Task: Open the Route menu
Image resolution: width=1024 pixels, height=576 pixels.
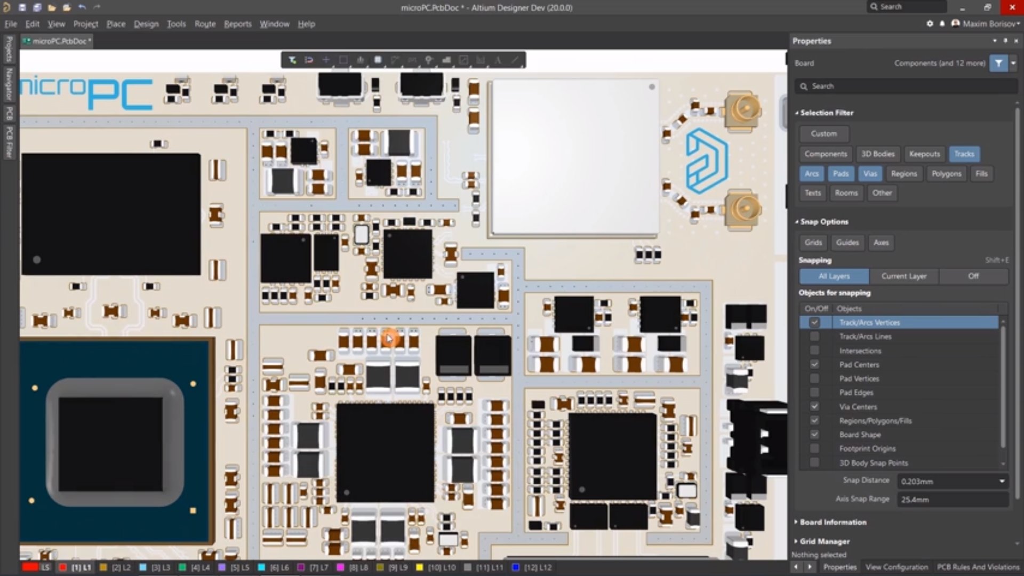Action: pyautogui.click(x=205, y=24)
